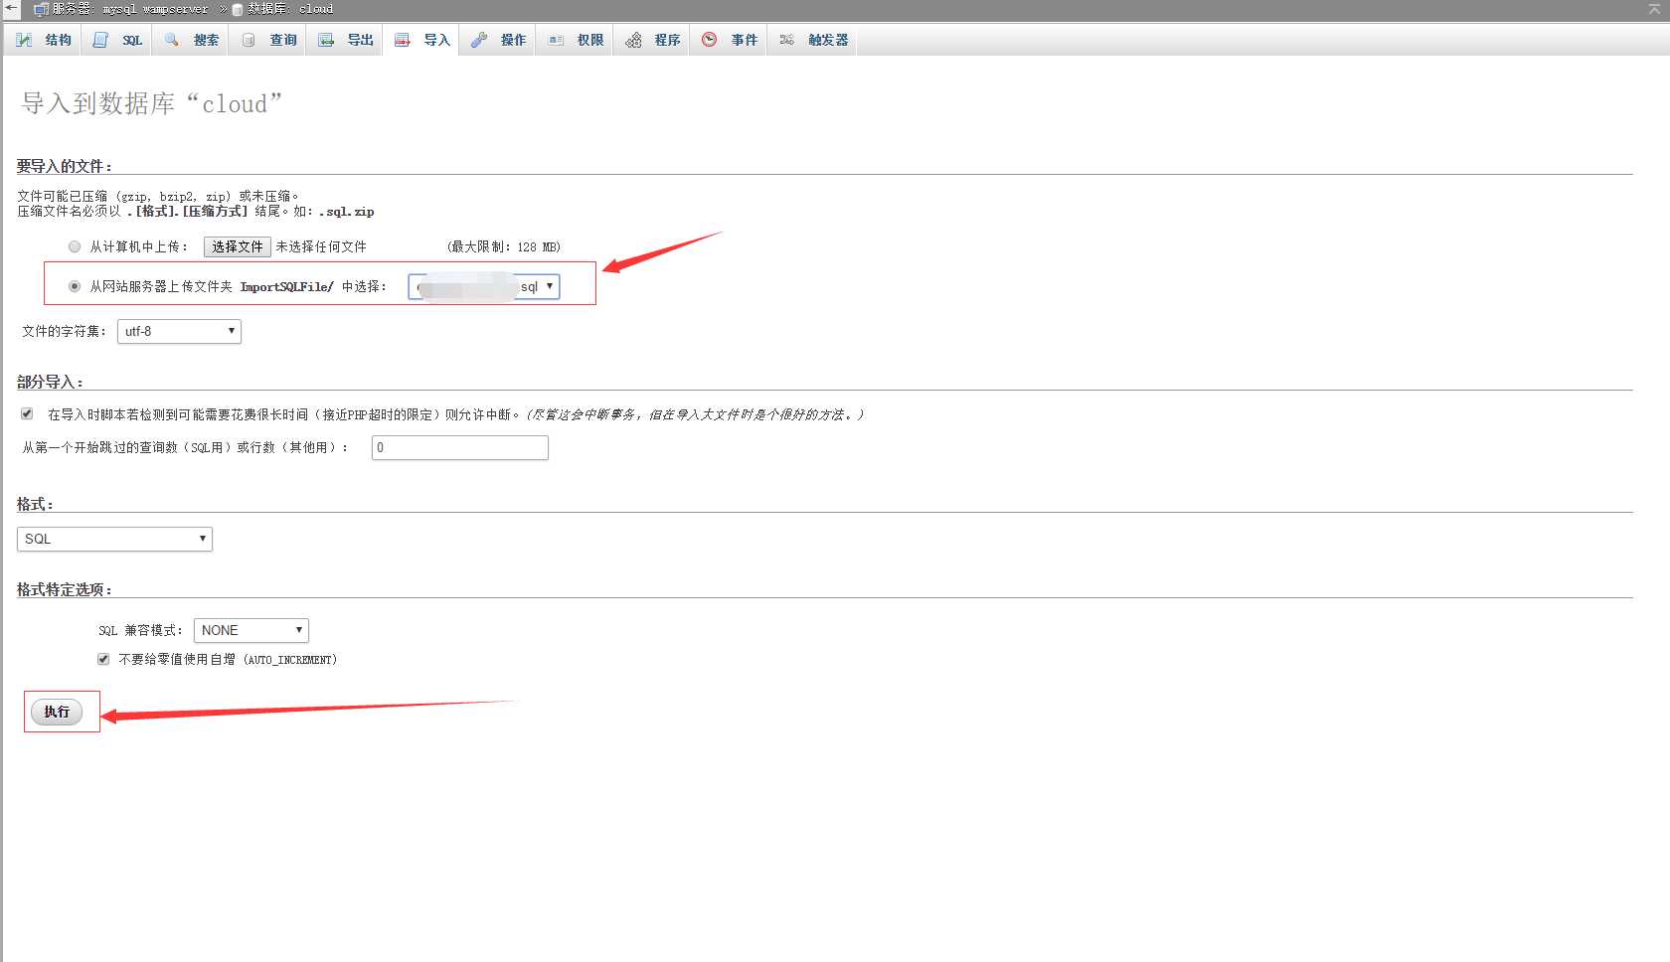This screenshot has height=962, width=1670.
Task: Click the 执行 button
Action: tap(57, 712)
